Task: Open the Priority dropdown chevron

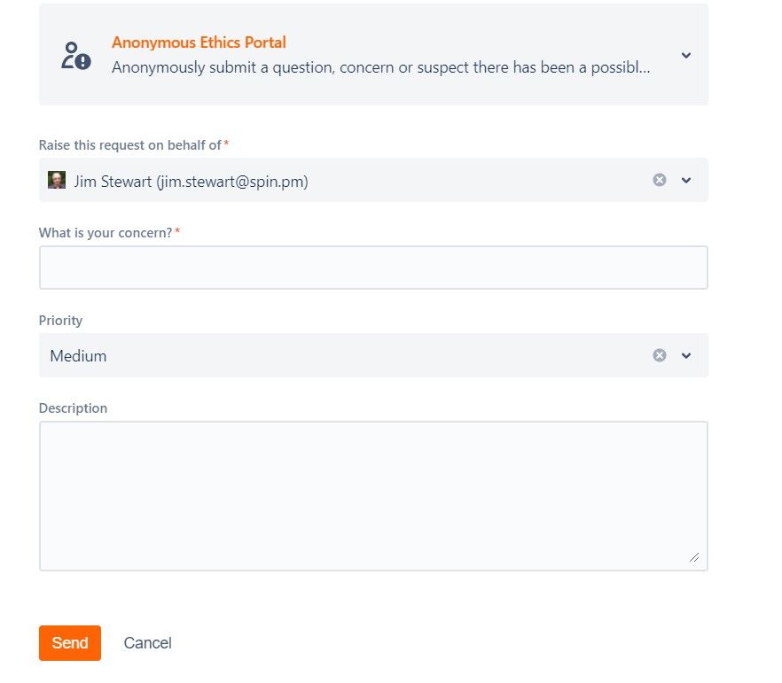Action: (x=686, y=356)
